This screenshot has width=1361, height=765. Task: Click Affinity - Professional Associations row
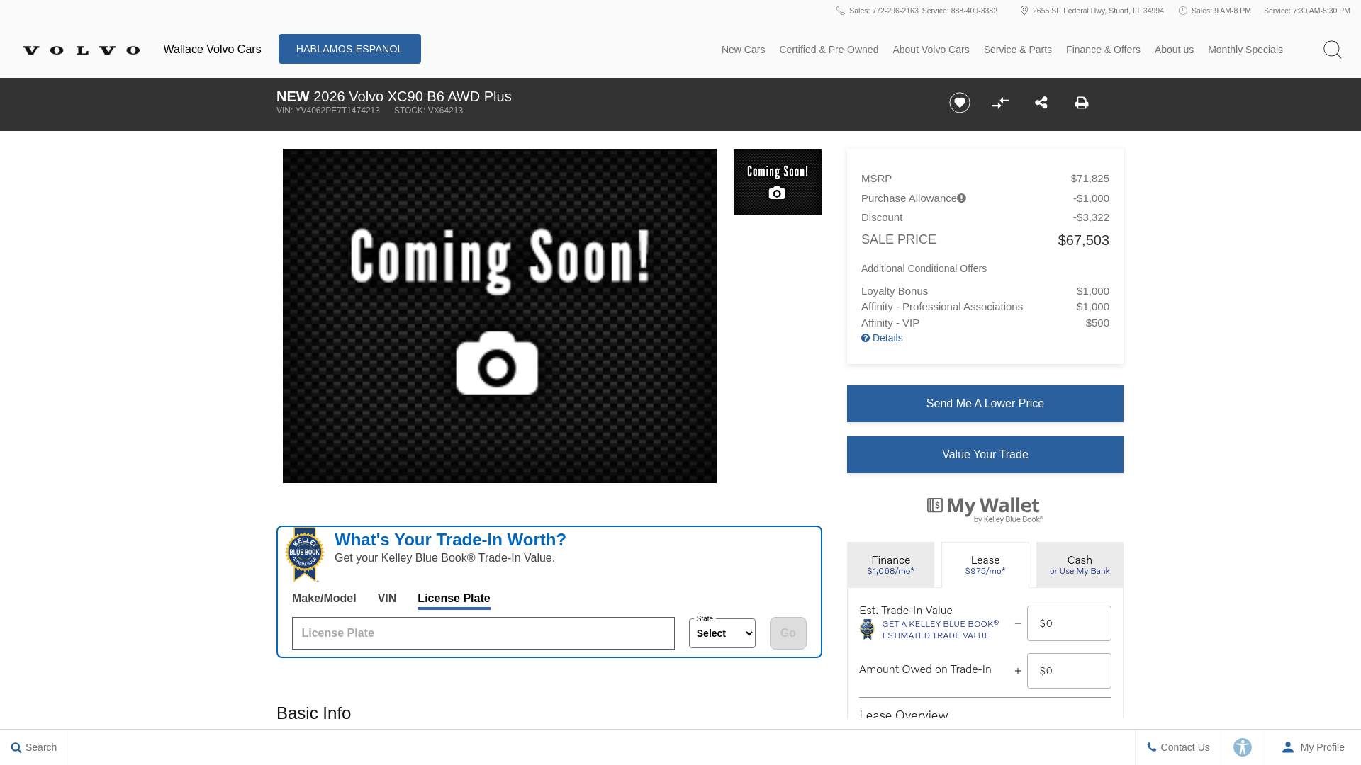(x=985, y=307)
